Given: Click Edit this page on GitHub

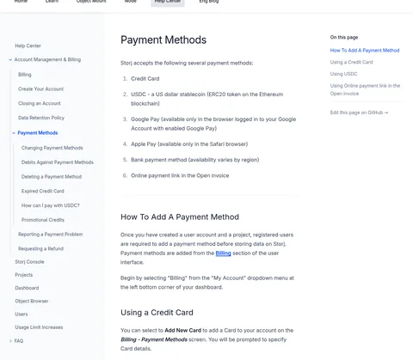Looking at the screenshot, I should [x=359, y=113].
